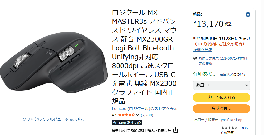The width and height of the screenshot is (264, 135).
Task: Open the 在庫状況 stock status link
Action: point(226,74)
